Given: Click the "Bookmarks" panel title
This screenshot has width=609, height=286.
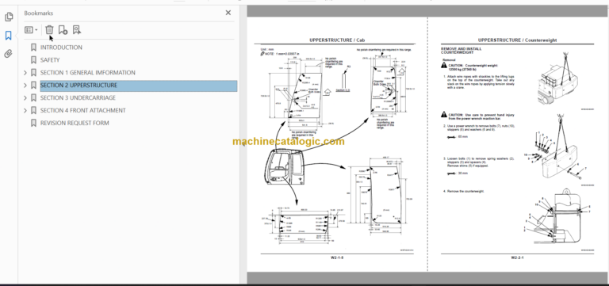Looking at the screenshot, I should (38, 13).
